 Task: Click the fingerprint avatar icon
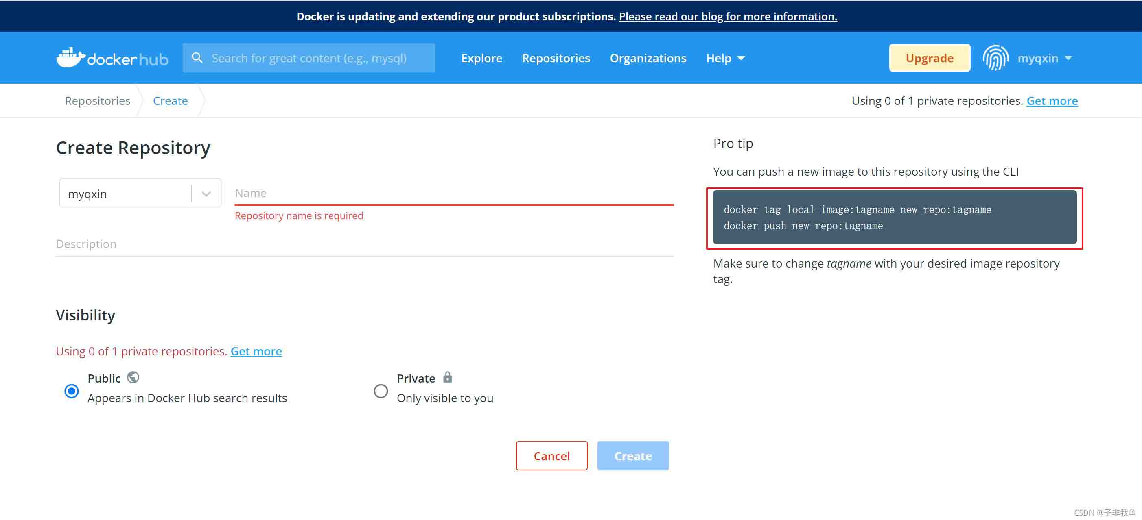point(995,58)
